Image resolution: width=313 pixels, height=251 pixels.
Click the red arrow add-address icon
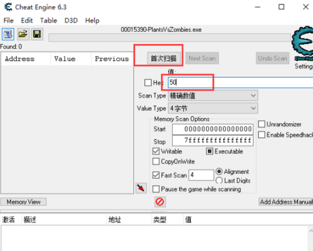pyautogui.click(x=141, y=188)
